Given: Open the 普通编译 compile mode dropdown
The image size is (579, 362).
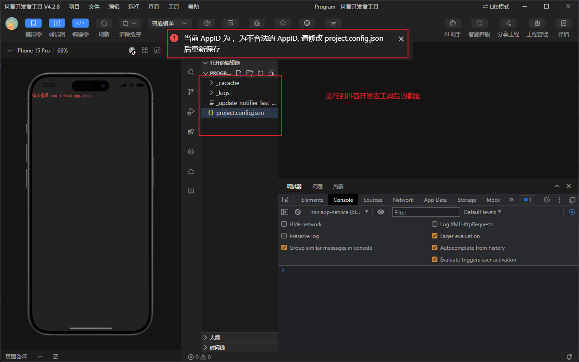Looking at the screenshot, I should click(x=170, y=23).
